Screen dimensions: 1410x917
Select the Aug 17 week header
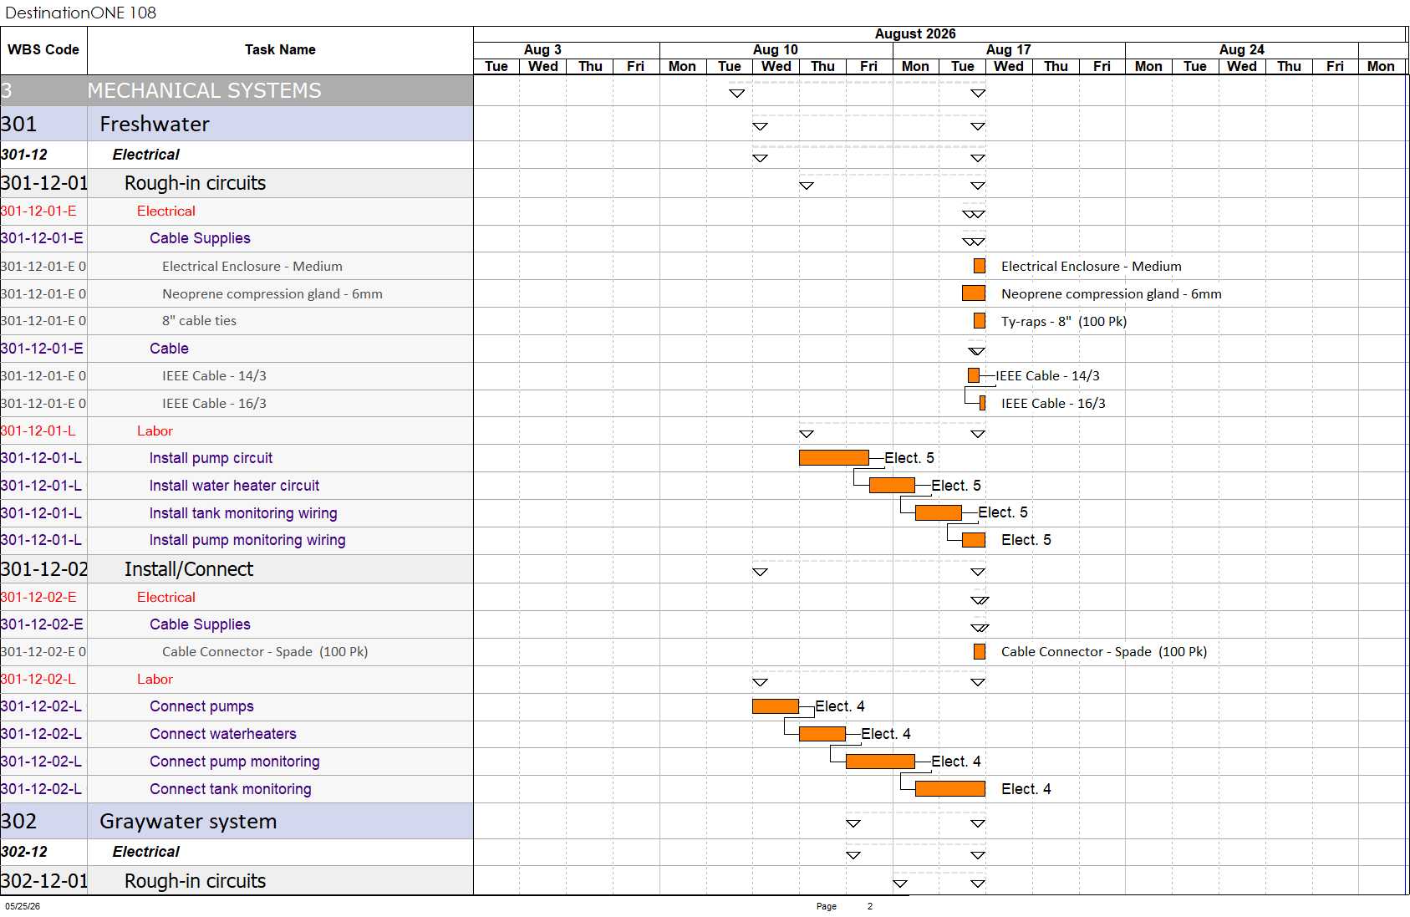1009,49
